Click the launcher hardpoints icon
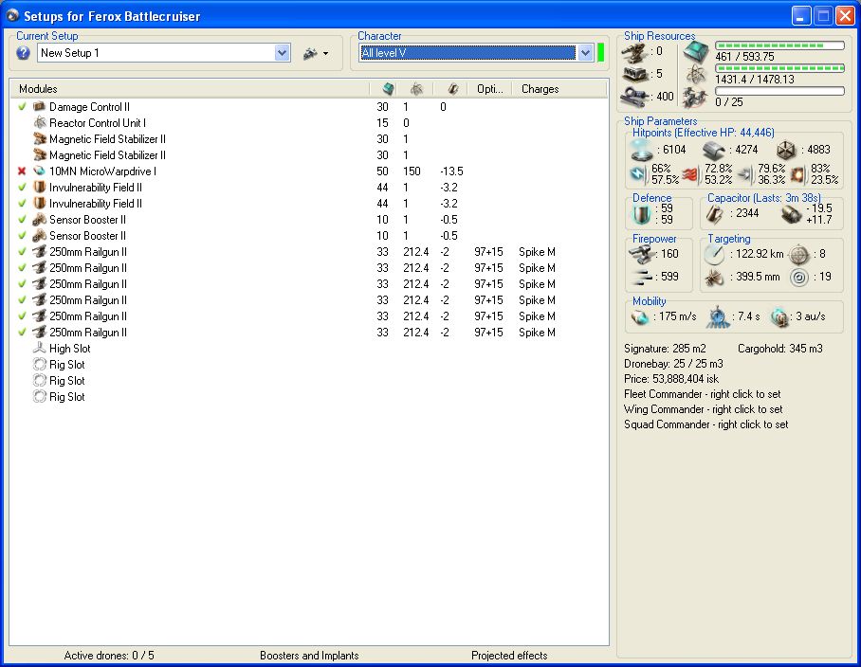The image size is (861, 667). click(x=636, y=74)
